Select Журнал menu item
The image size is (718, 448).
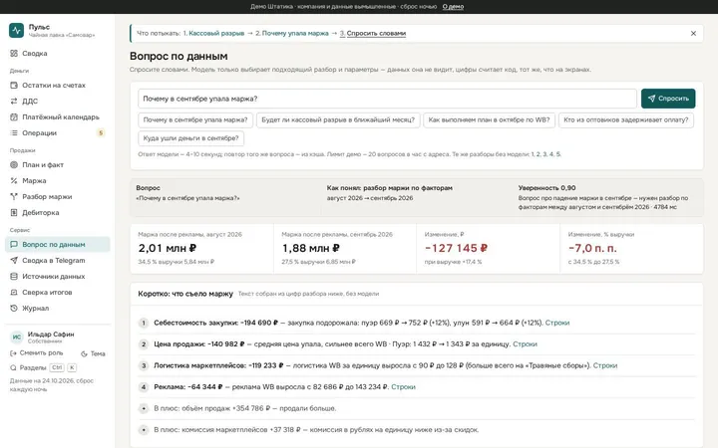57,308
